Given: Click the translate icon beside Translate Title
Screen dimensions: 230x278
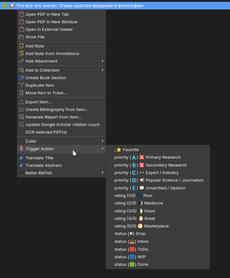Looking at the screenshot, I should pos(21,158).
